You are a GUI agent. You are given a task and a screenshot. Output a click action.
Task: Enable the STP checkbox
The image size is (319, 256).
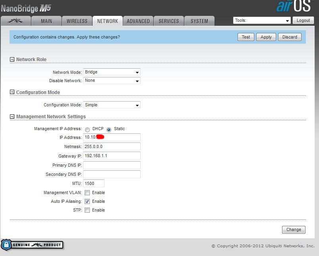87,210
